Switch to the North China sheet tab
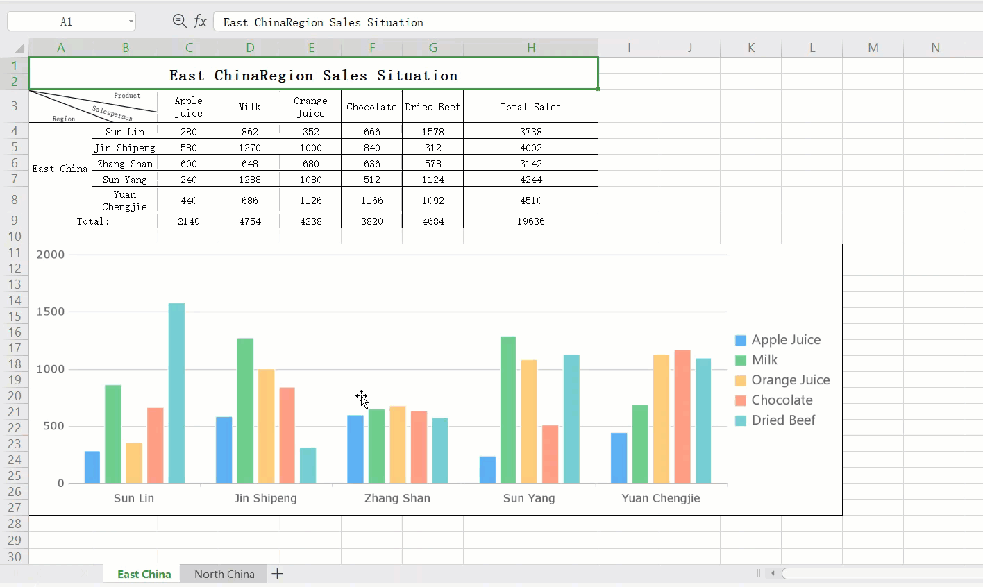This screenshot has height=587, width=983. [x=224, y=574]
